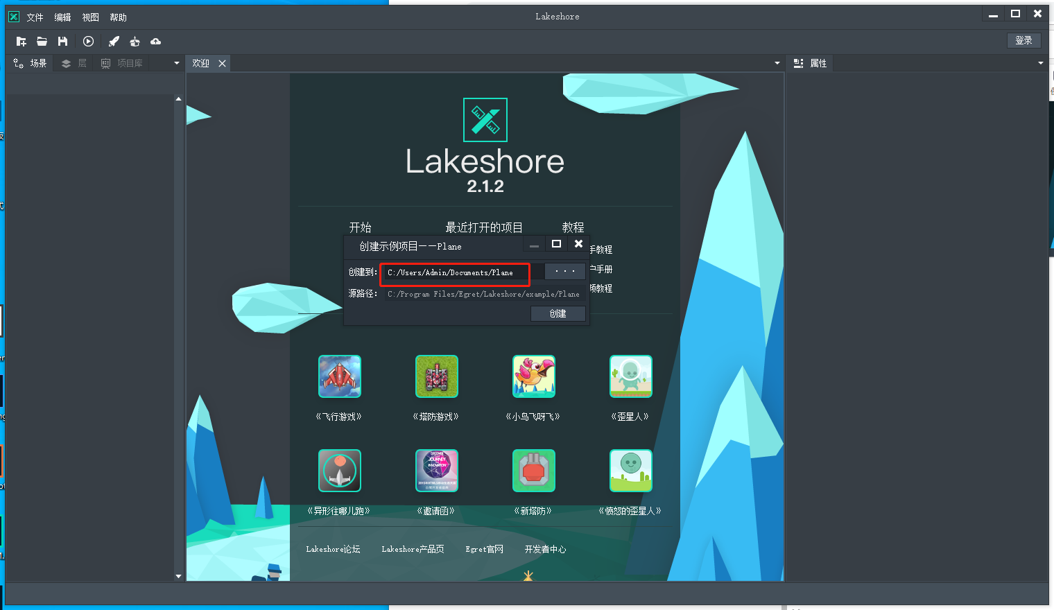
Task: Minimize the Lakeshore main window
Action: click(994, 14)
